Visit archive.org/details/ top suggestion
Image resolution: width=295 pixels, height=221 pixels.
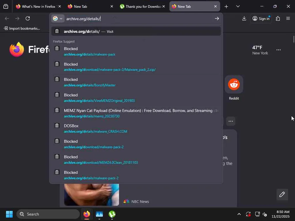(136, 31)
